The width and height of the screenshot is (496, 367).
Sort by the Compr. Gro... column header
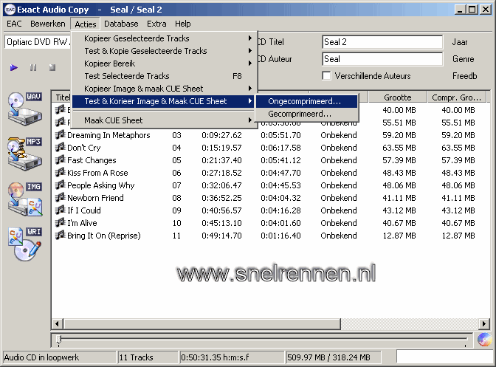(x=456, y=97)
